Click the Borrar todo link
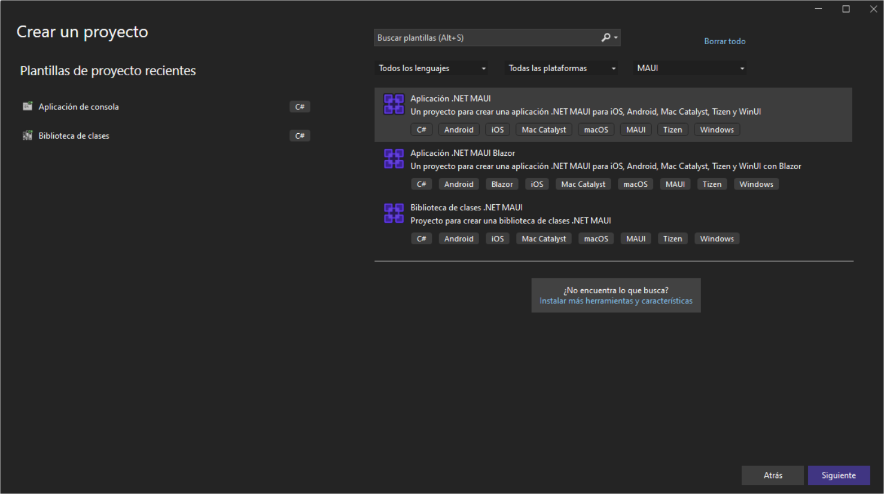 (x=725, y=41)
